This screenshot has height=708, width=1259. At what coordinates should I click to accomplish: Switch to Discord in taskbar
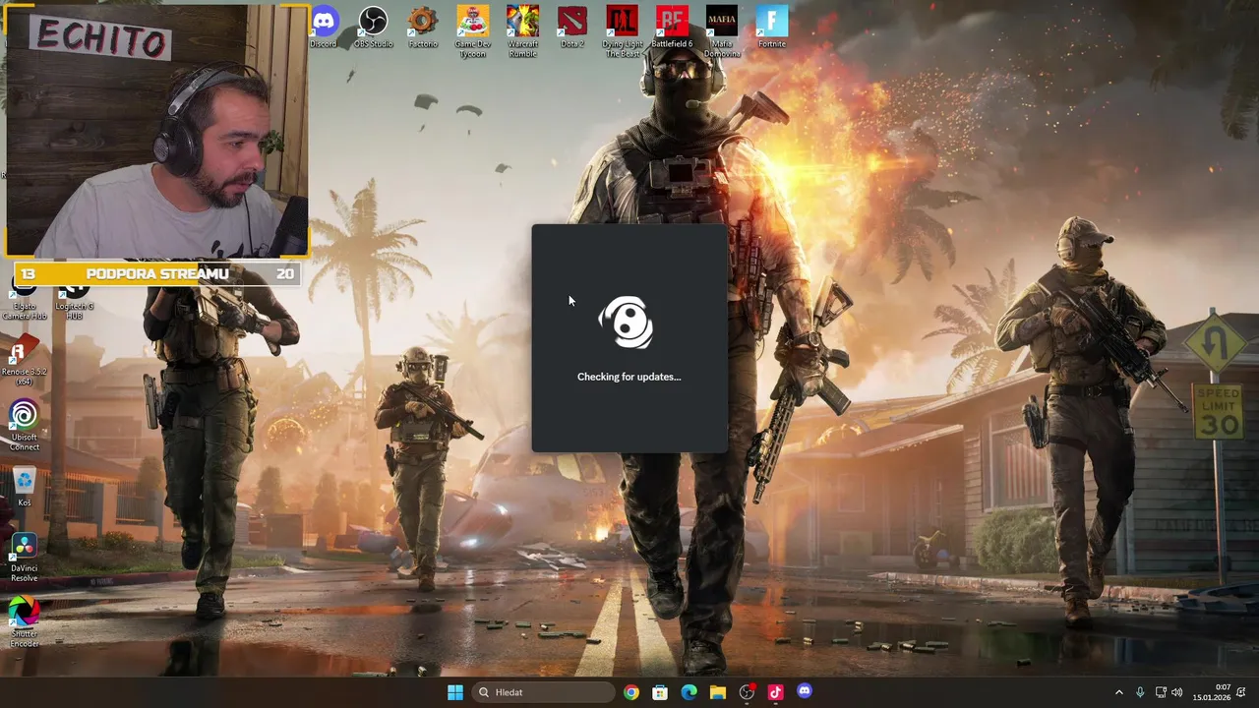point(805,692)
